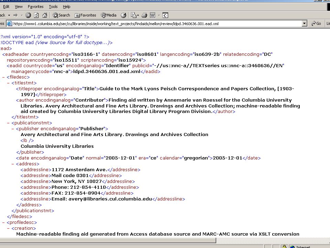Click the text 'Phone: 212-854-4110'
This screenshot has height=248, width=330.
[x=79, y=187]
